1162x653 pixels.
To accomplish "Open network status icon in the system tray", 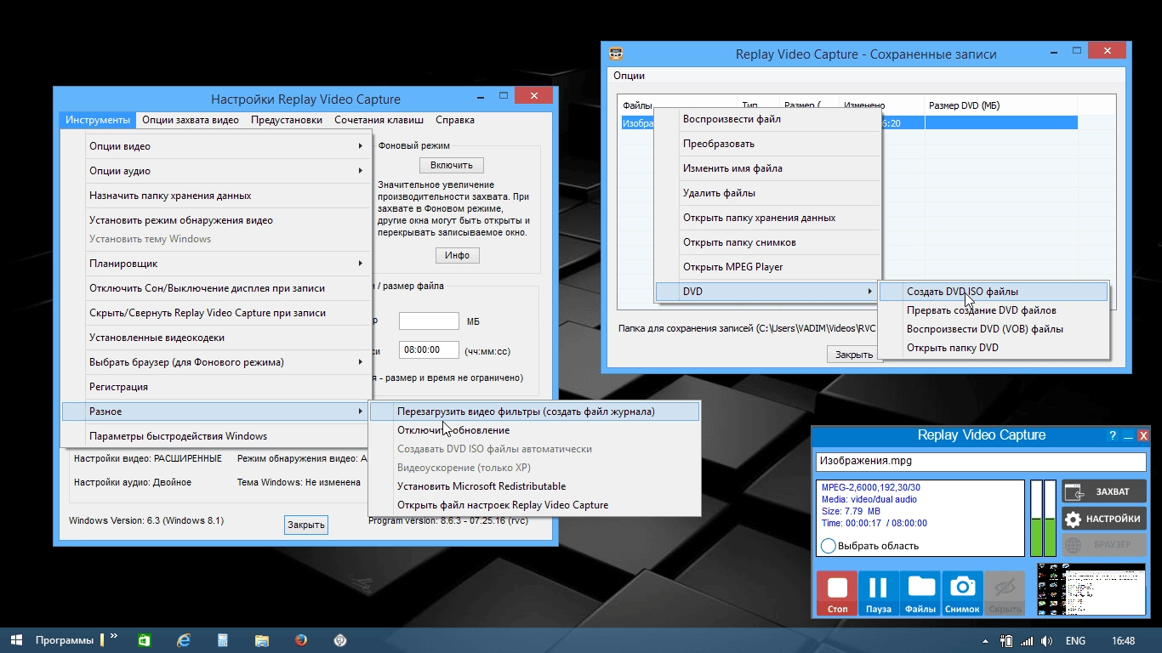I will click(x=1027, y=640).
